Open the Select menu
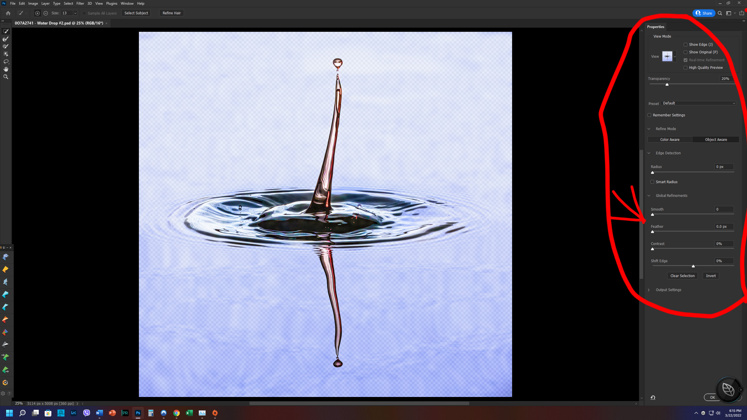This screenshot has height=420, width=747. 68,3
